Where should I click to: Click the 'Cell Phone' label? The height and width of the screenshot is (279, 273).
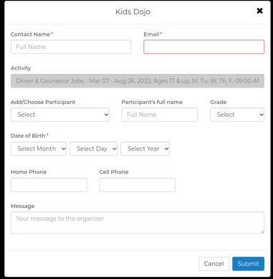click(x=114, y=172)
